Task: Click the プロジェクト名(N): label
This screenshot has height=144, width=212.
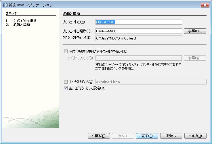Action: (x=74, y=22)
